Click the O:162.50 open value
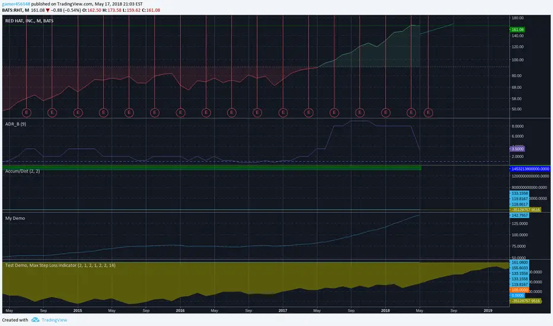This screenshot has width=553, height=326. [92, 10]
